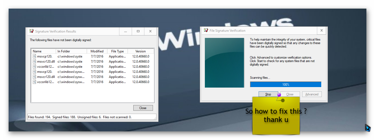375x140 pixels.
Task: Click 'Unsigned files: 6.' in status bar
Action: 90,117
